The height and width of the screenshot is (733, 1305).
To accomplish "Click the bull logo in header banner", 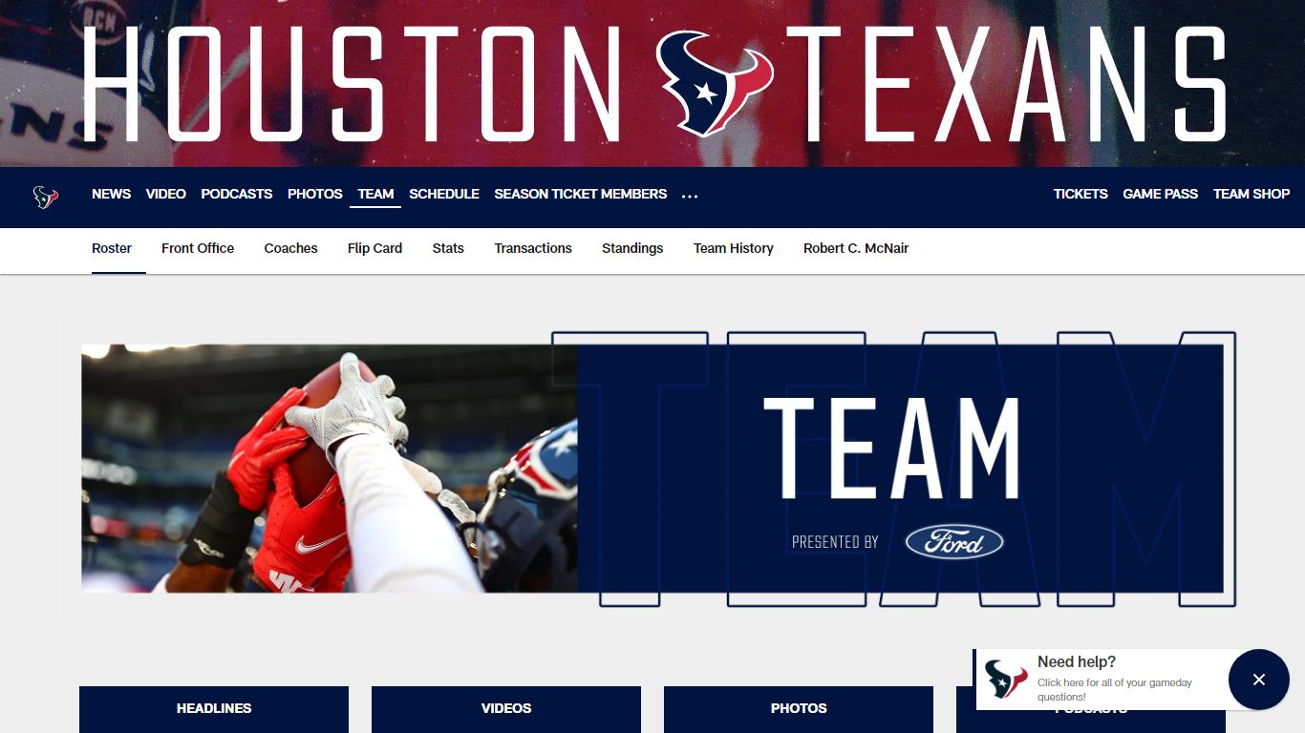I will 715,84.
